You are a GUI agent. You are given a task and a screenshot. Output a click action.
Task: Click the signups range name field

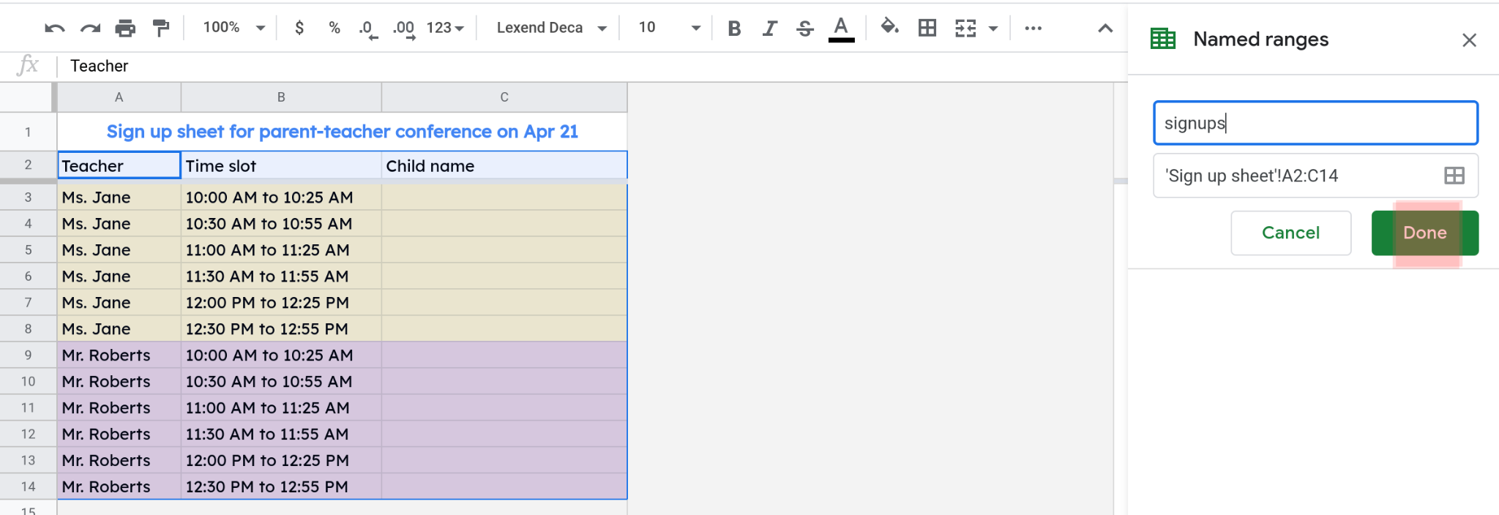point(1315,123)
